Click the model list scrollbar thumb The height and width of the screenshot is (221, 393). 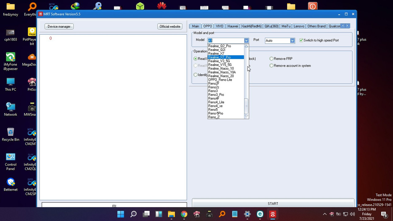click(246, 106)
